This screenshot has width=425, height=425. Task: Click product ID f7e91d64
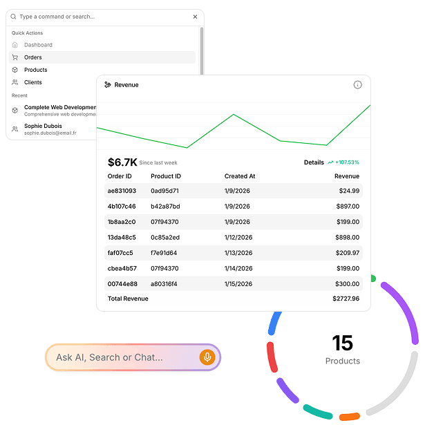164,253
